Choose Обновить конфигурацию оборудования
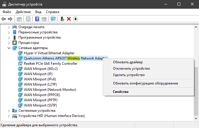The height and width of the screenshot is (128, 199). (148, 83)
